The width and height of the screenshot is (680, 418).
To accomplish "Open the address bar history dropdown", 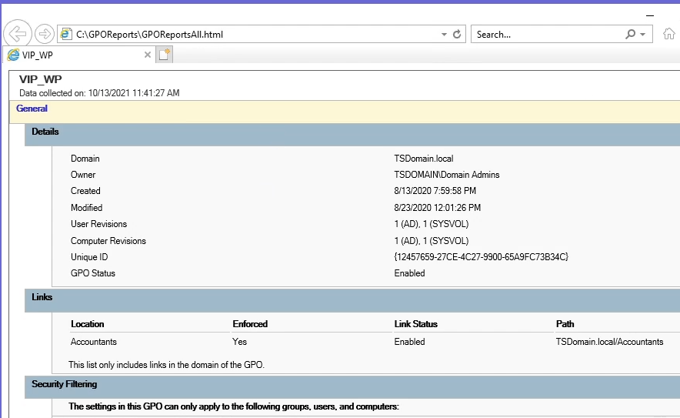I will [444, 34].
